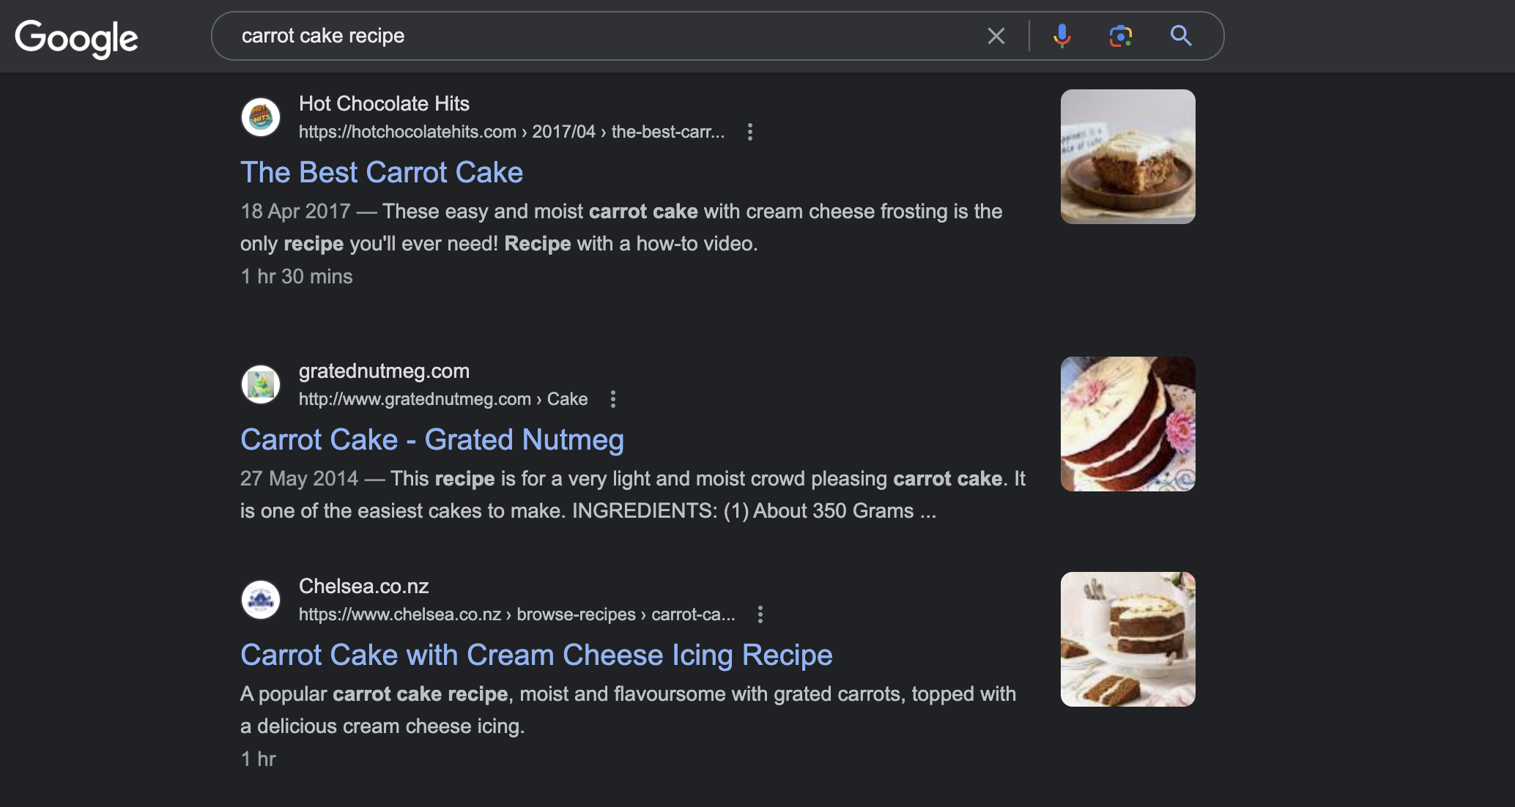Image resolution: width=1515 pixels, height=807 pixels.
Task: Click the Hot Chocolate Hits site name
Action: click(384, 104)
